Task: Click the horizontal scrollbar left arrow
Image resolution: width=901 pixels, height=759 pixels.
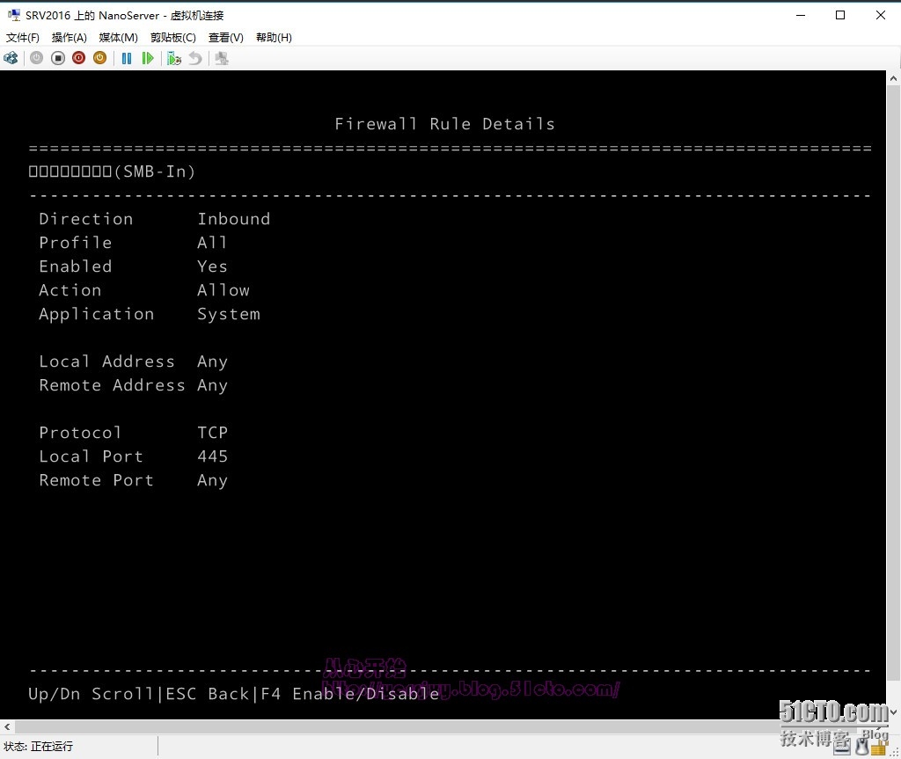Action: coord(7,726)
